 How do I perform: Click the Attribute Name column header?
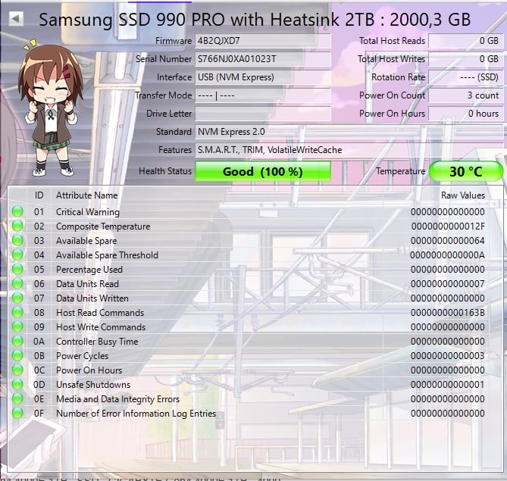coord(86,195)
